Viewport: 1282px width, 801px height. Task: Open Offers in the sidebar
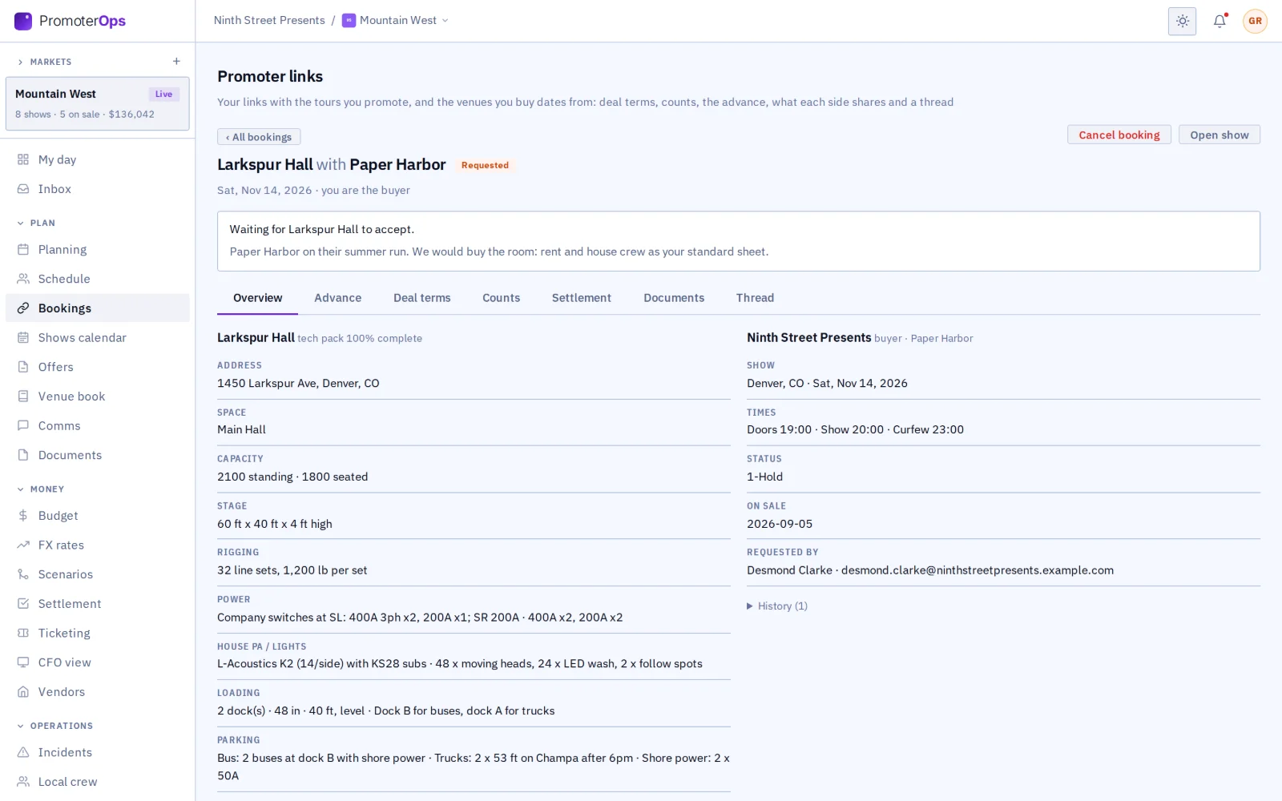pos(98,367)
